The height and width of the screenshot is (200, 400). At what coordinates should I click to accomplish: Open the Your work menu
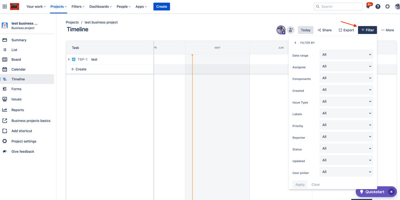pos(36,7)
